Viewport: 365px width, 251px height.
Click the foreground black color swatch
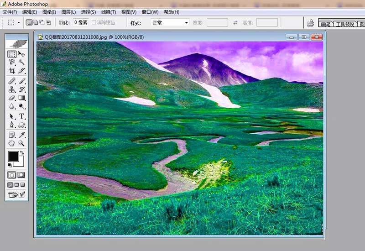(x=13, y=156)
